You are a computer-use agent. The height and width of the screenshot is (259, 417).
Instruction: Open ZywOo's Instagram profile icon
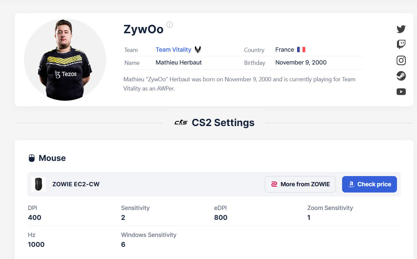[401, 60]
